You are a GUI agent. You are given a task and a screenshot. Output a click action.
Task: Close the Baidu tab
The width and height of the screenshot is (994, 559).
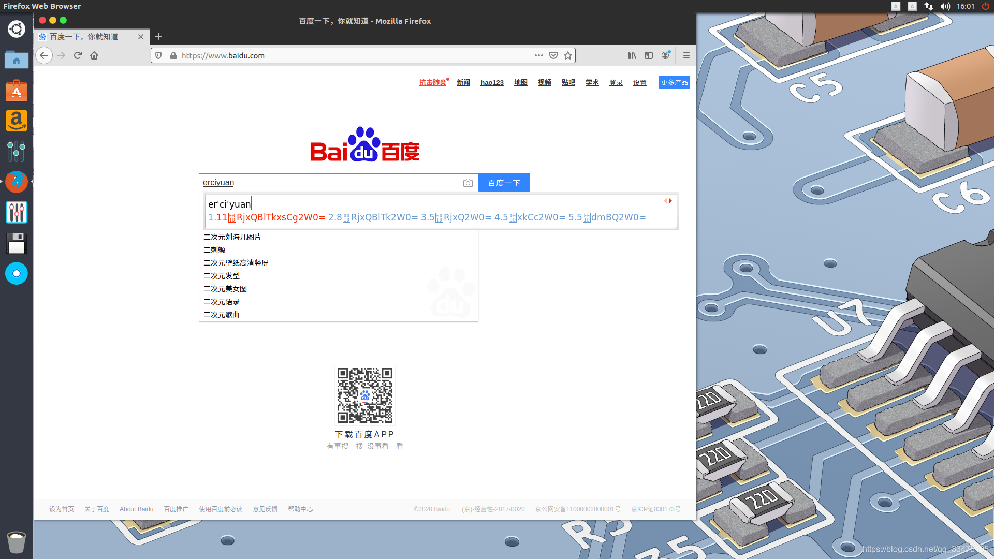[141, 37]
